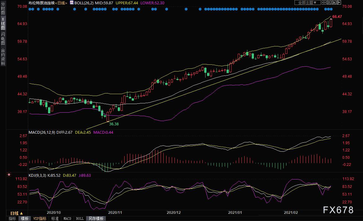Switch to the 闪电图 side tab

click(3, 39)
